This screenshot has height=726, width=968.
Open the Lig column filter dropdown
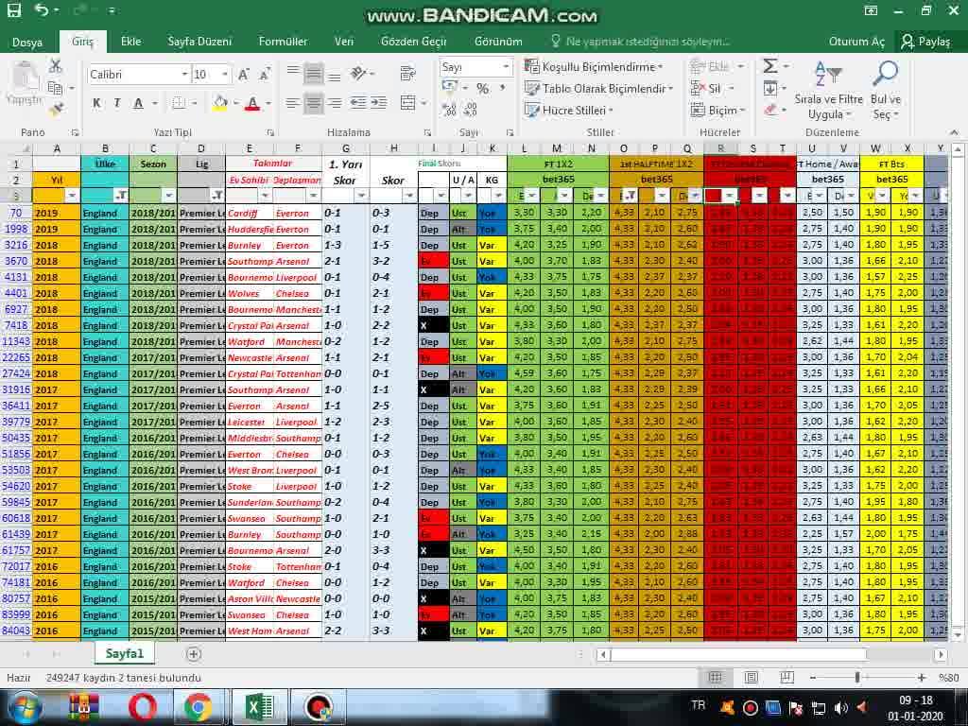pyautogui.click(x=216, y=196)
